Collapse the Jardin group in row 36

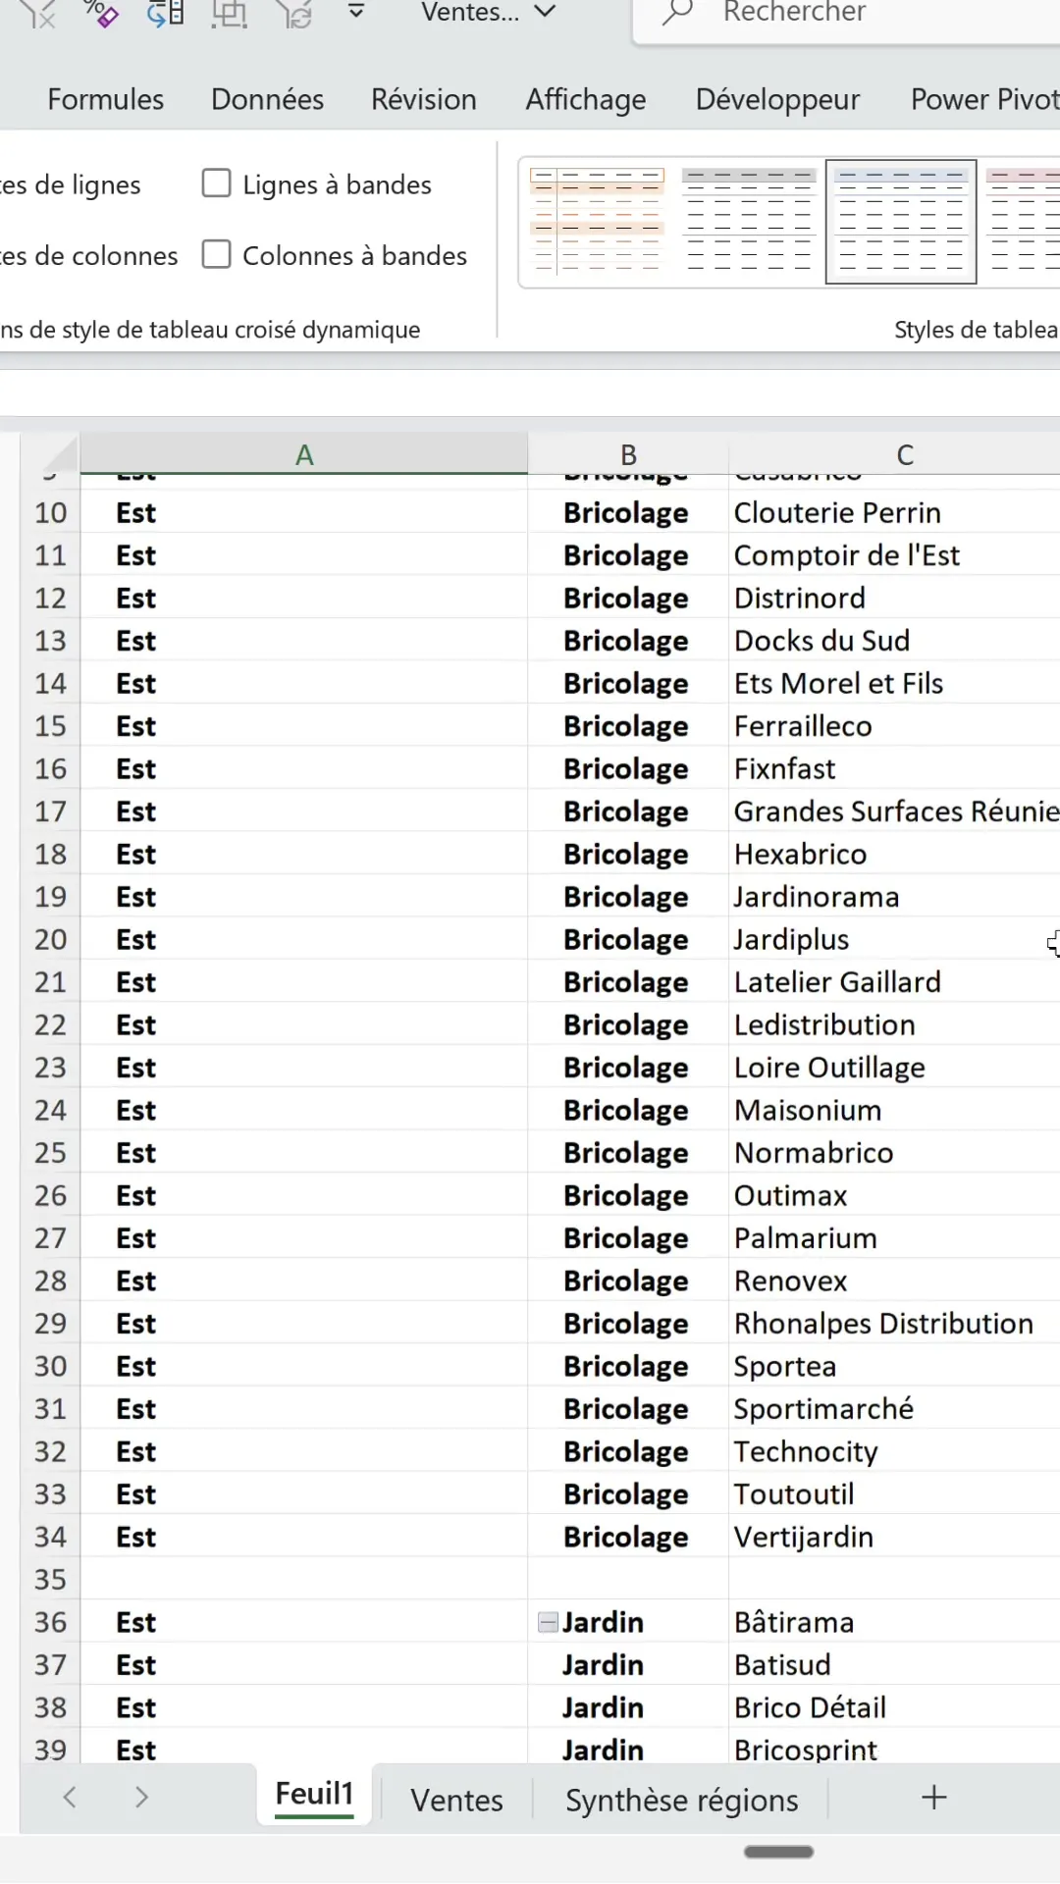(548, 1622)
